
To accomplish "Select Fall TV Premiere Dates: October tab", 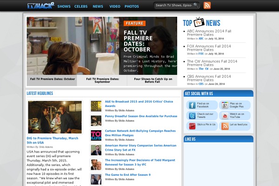I will tap(52, 80).
